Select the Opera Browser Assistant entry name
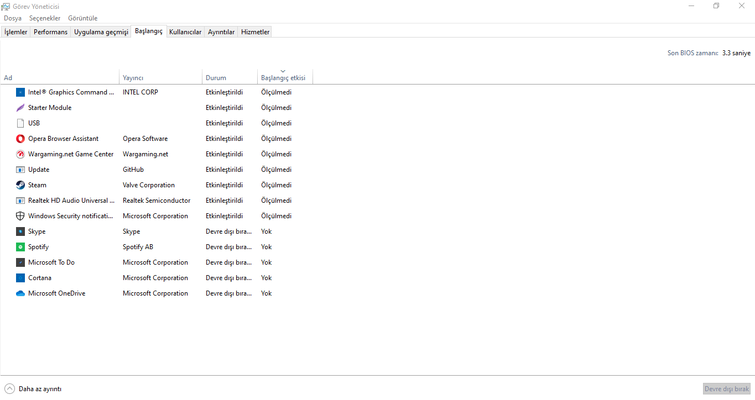The image size is (755, 400). click(64, 139)
